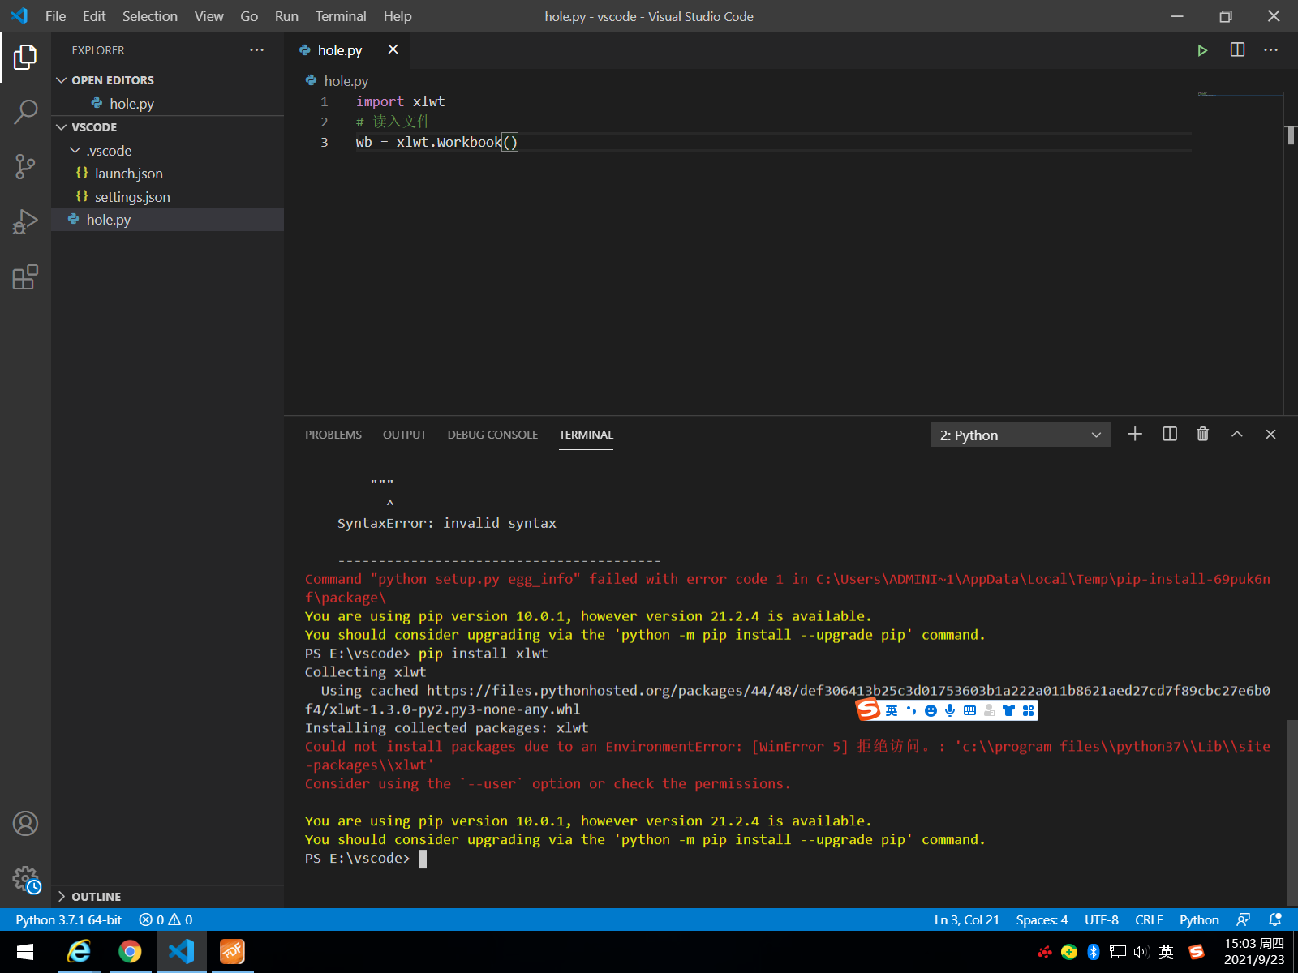Select Python 3.7.1 64-bit interpreter

(x=68, y=919)
